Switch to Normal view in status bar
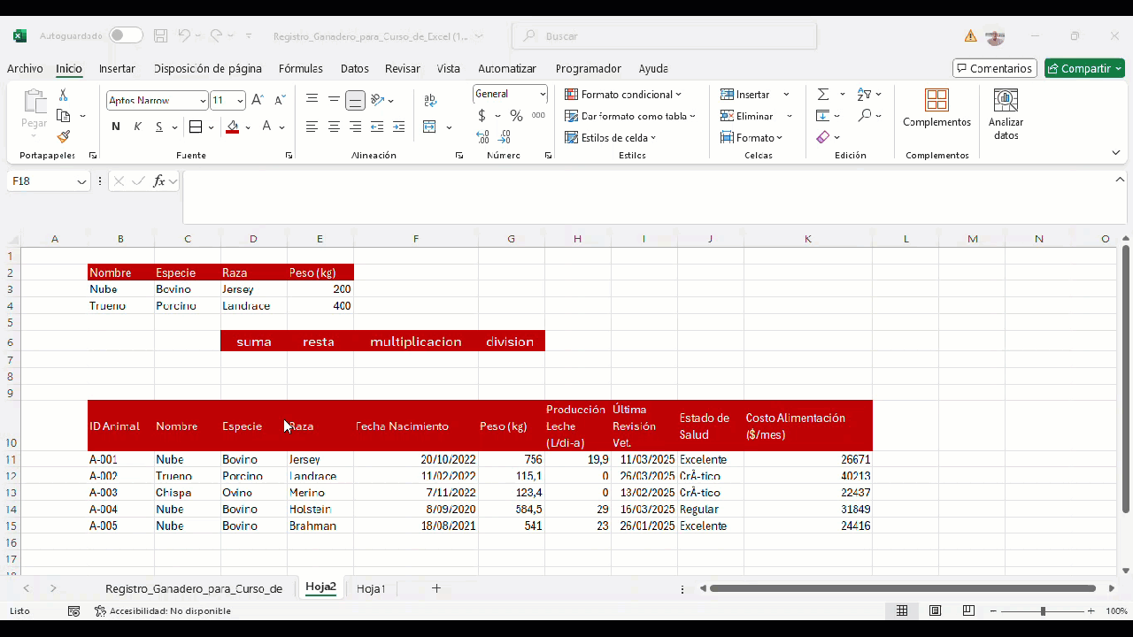Screen dimensions: 1133x637 click(x=902, y=611)
